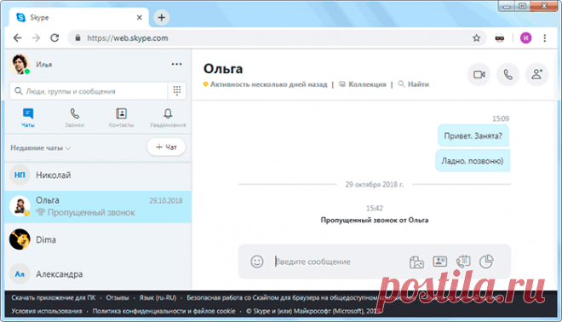Open the dial pad next to search
The height and width of the screenshot is (322, 562).
click(177, 90)
